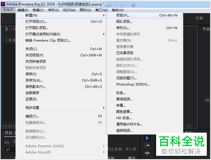Choose 关闭所有项目 menu entry

(61, 61)
